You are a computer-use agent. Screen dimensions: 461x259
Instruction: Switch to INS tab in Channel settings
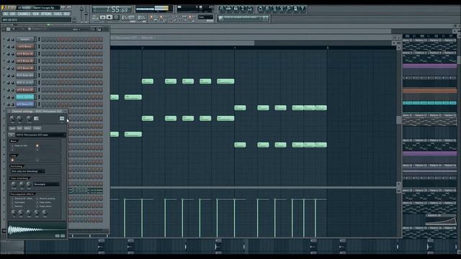19,128
